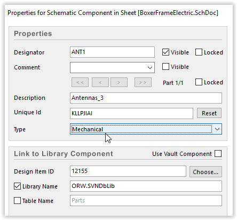Click the 'Description' label
Screen dimensions: 237x220
(x=29, y=98)
